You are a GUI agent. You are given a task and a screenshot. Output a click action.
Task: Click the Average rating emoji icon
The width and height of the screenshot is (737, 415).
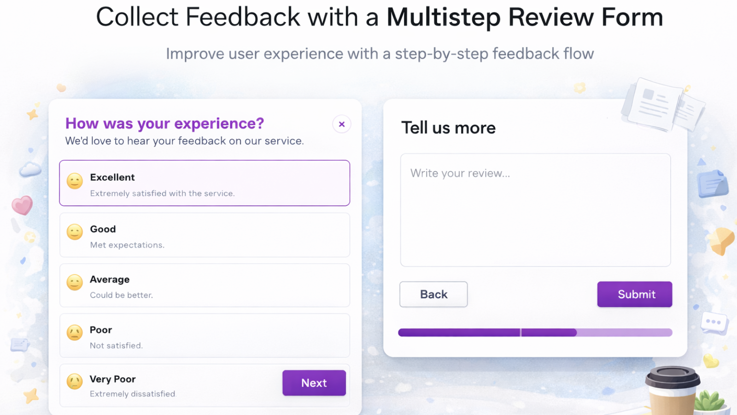tap(74, 283)
